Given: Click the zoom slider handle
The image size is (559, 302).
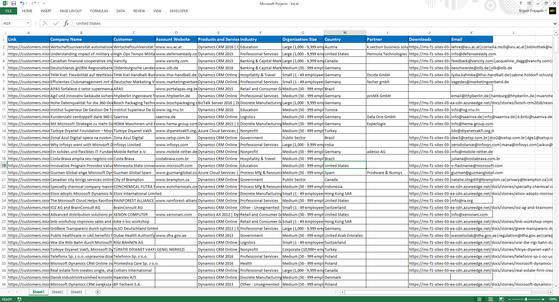Looking at the screenshot, I should click(526, 299).
